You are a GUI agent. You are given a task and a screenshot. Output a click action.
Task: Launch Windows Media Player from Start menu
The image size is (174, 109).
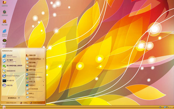pyautogui.click(x=11, y=76)
